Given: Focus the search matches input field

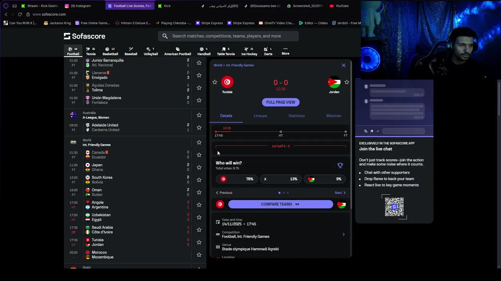Looking at the screenshot, I should 228,36.
